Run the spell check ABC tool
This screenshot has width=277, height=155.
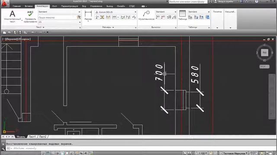point(30,17)
